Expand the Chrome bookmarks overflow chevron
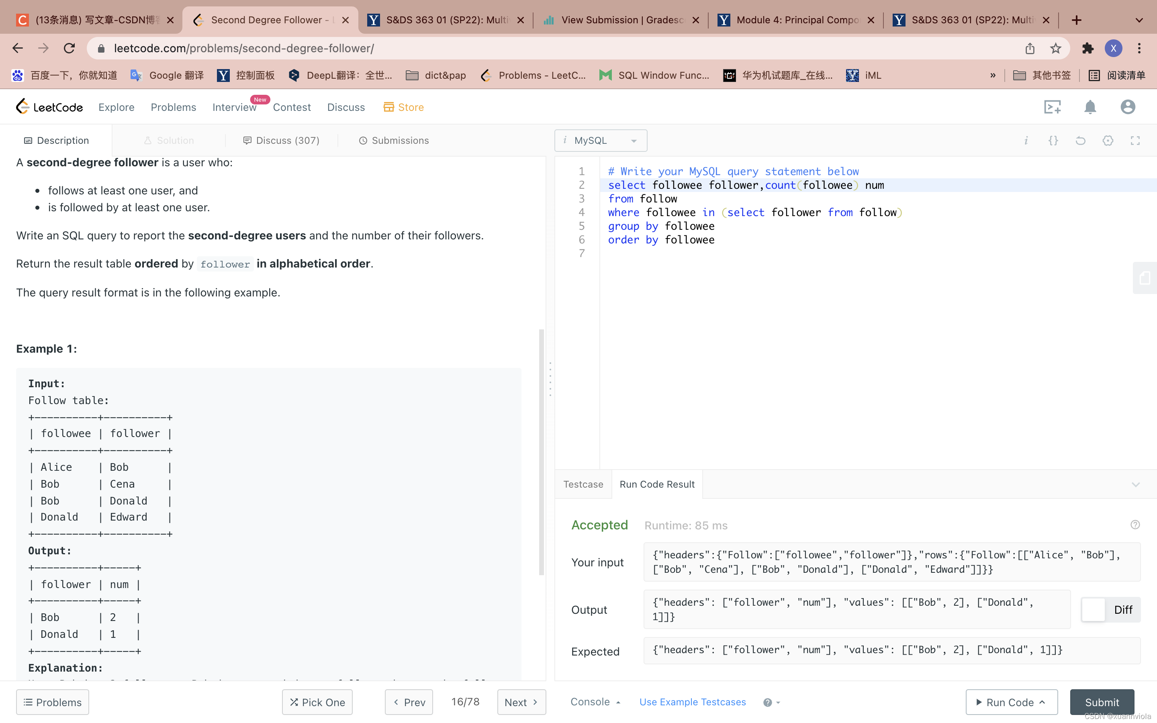Viewport: 1157px width, 723px height. pos(993,75)
